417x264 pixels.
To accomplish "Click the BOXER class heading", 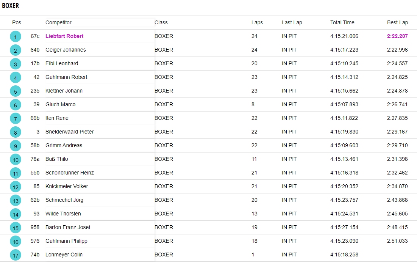I will [10, 6].
